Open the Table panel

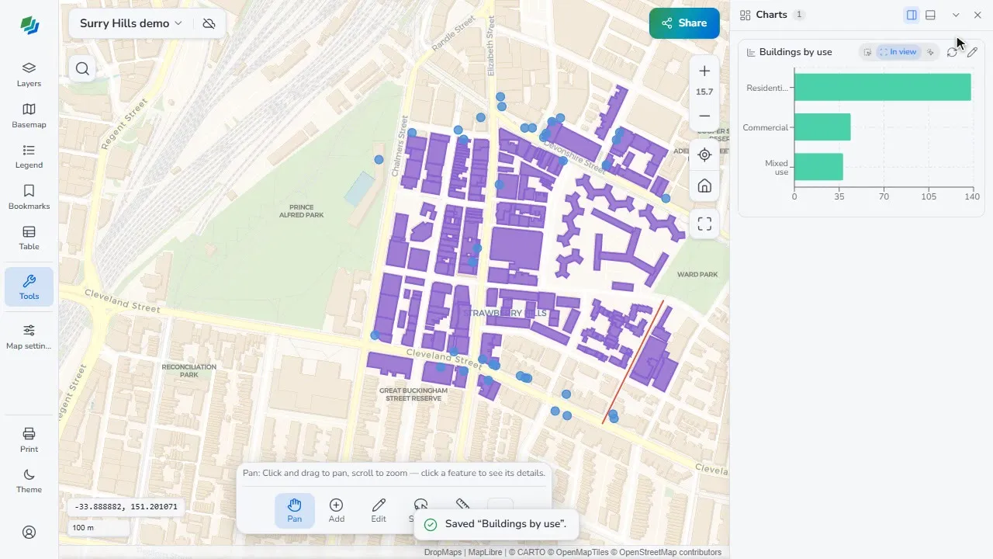point(29,238)
